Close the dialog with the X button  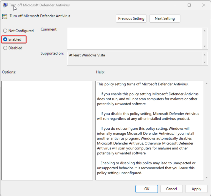[x=204, y=5]
